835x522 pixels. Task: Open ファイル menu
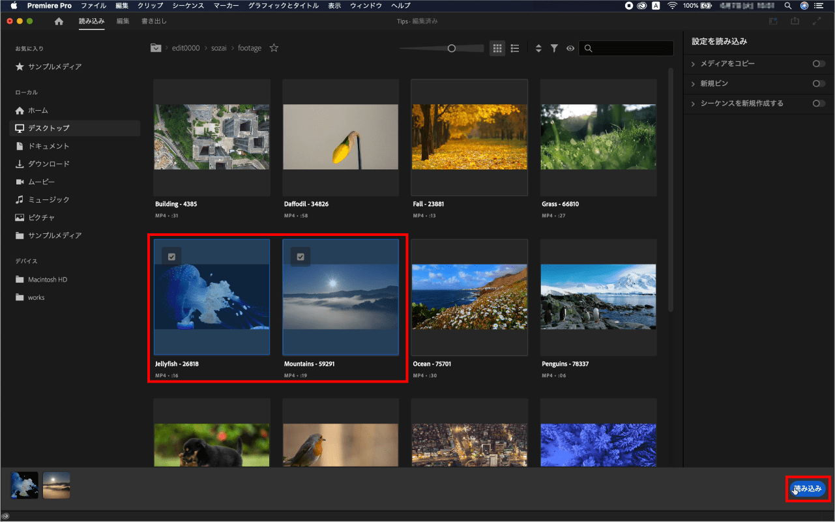(x=93, y=5)
